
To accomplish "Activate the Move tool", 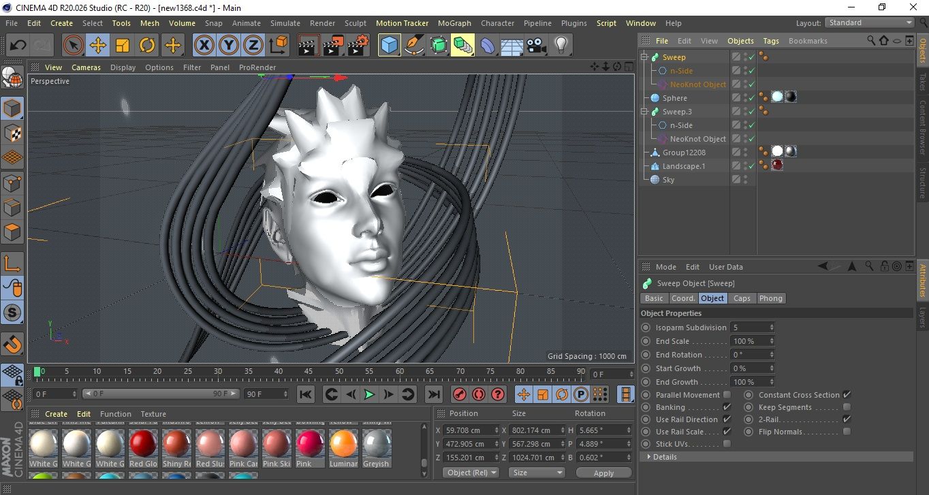I will tap(97, 46).
